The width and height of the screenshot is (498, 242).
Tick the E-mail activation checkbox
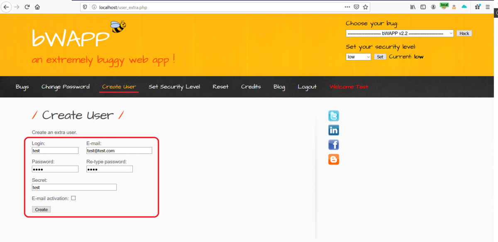[73, 198]
